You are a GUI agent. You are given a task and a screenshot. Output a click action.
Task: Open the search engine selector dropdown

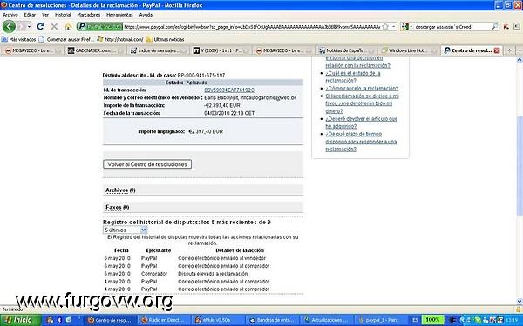pos(407,27)
